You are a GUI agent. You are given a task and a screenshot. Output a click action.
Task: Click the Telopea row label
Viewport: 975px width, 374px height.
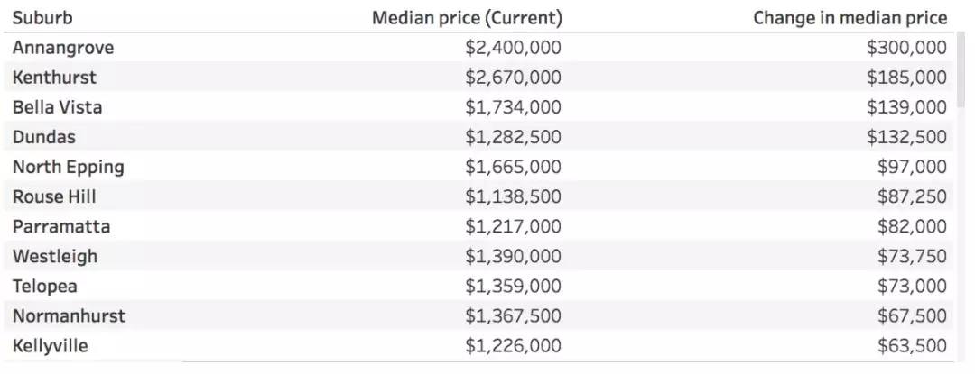click(x=45, y=286)
